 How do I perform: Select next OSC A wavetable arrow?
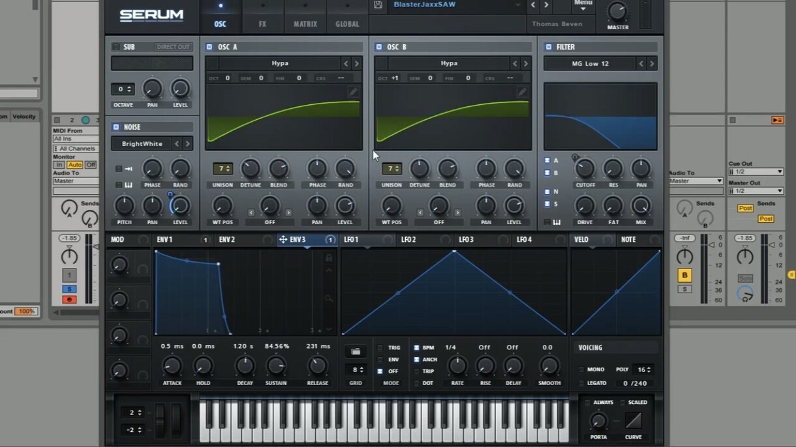[x=356, y=63]
